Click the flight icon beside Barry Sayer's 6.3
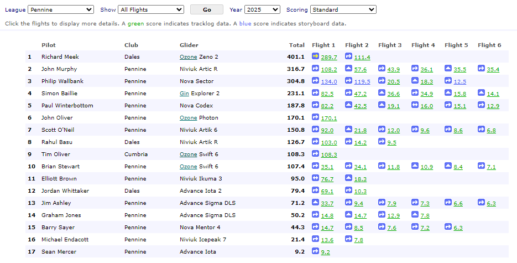Viewport: 517px width, 263px height. [448, 227]
